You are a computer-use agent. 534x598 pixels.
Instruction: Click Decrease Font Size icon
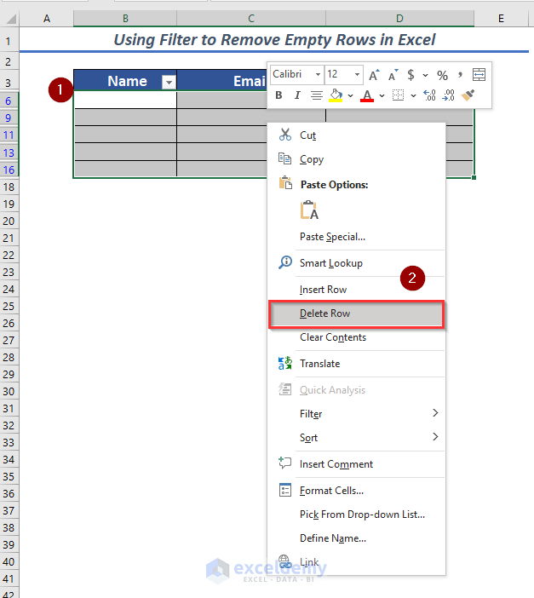point(393,75)
